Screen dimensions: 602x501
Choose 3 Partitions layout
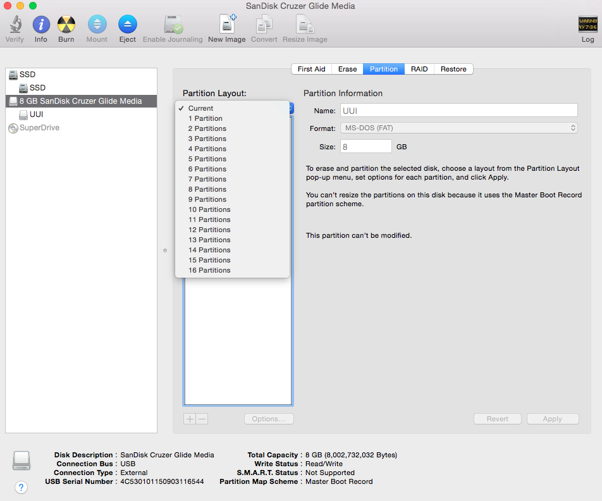click(x=232, y=139)
